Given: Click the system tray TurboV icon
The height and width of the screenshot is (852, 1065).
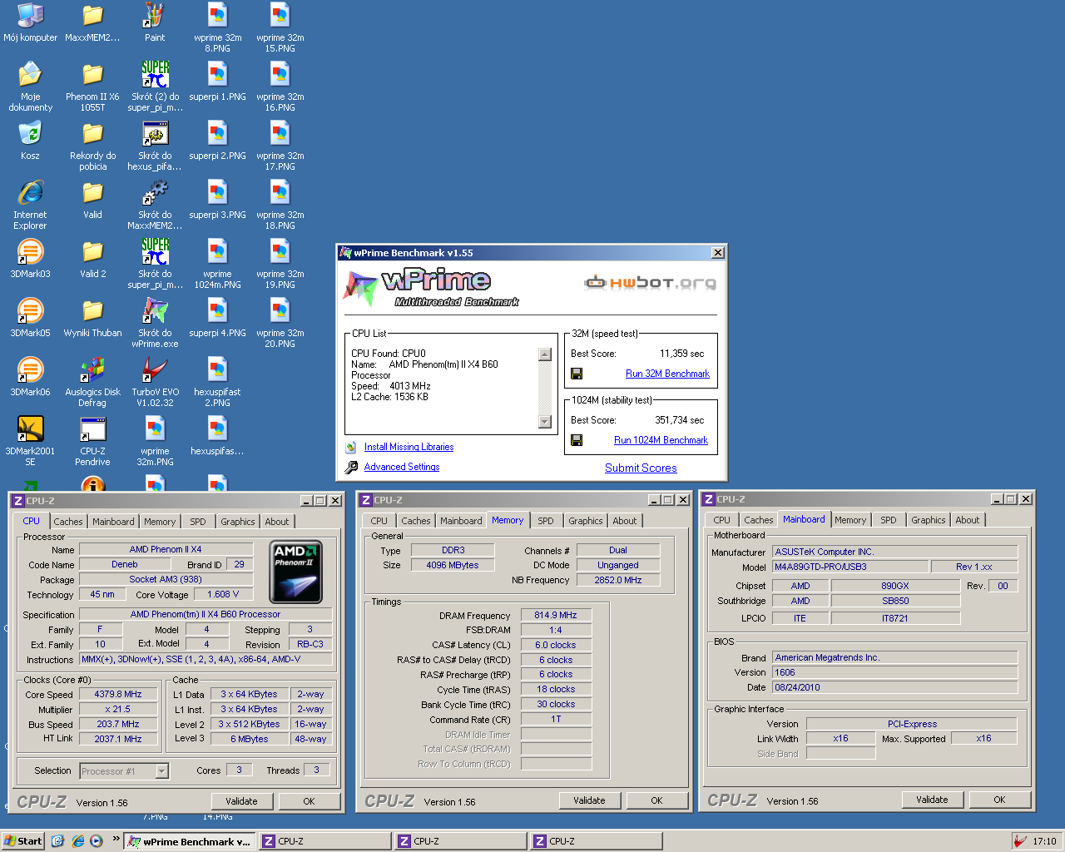Looking at the screenshot, I should point(1020,841).
